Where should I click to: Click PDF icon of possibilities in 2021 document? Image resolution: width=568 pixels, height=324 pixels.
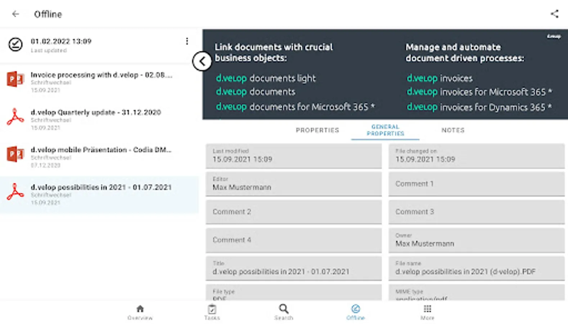coord(15,192)
